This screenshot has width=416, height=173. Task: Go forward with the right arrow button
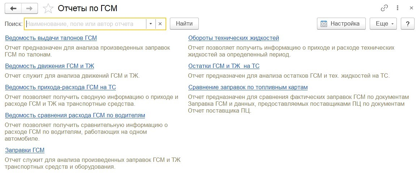point(29,9)
